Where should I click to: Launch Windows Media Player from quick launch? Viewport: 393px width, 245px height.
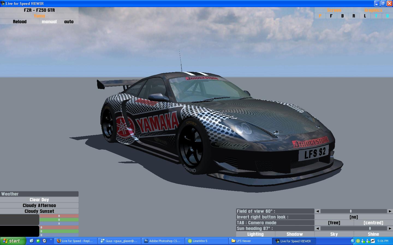(x=44, y=241)
